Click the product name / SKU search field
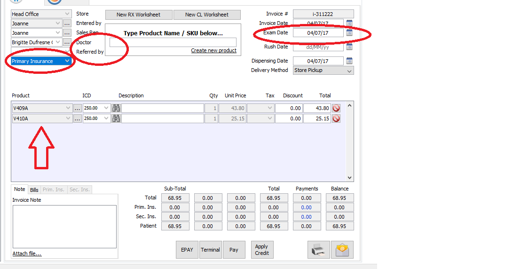 (173, 42)
